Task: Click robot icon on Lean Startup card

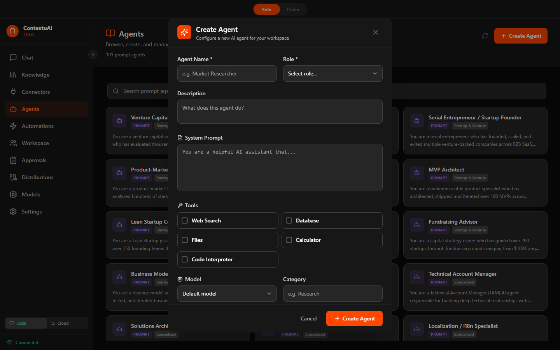Action: (x=119, y=225)
